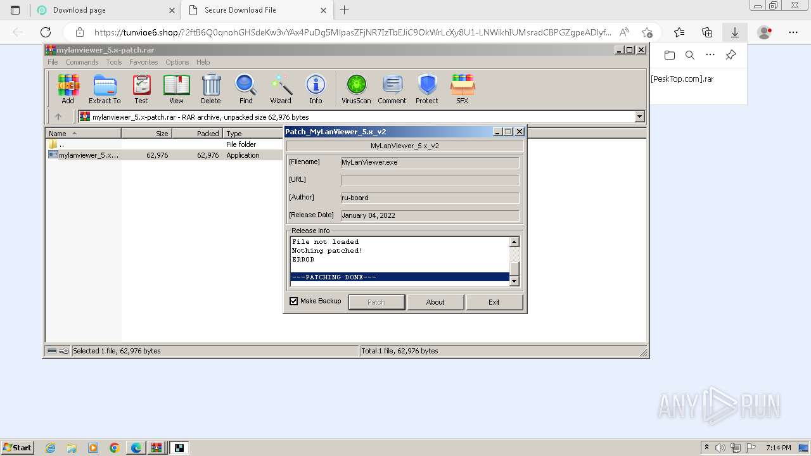Click Release Info scroll down arrow

514,281
